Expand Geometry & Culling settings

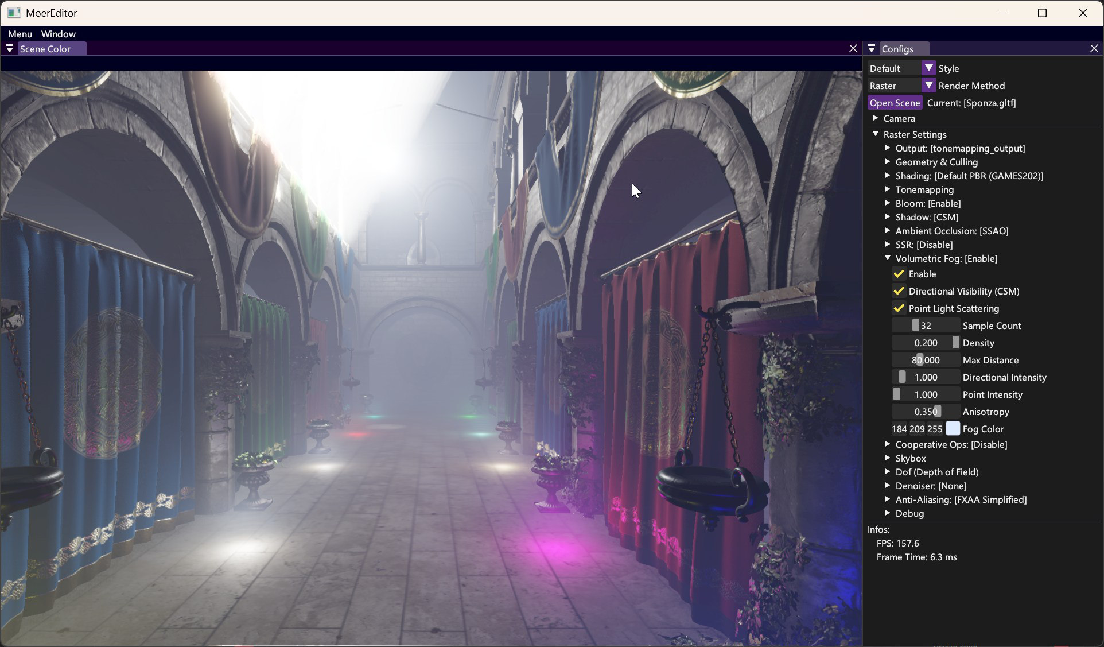(x=888, y=162)
